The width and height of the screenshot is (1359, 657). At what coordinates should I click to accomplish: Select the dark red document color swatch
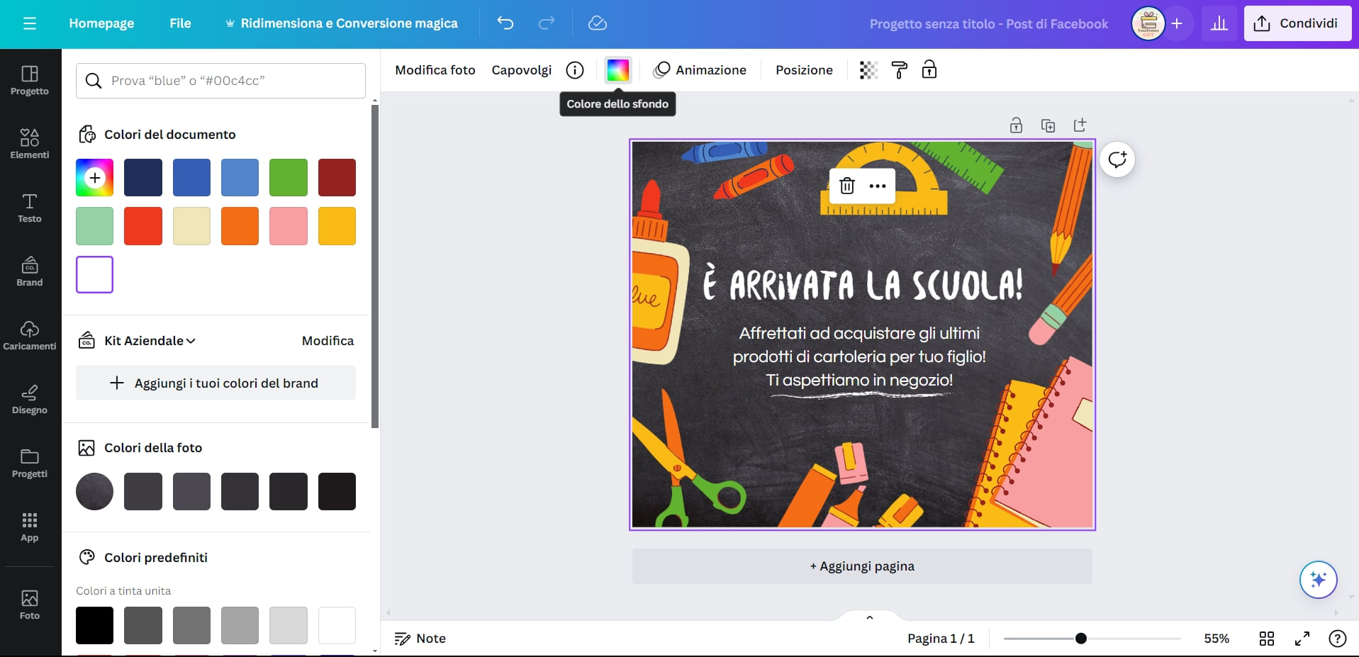pyautogui.click(x=337, y=177)
